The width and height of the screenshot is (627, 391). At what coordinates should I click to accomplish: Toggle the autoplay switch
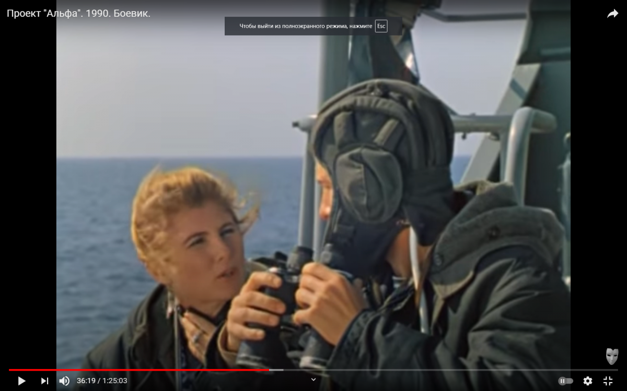[565, 381]
